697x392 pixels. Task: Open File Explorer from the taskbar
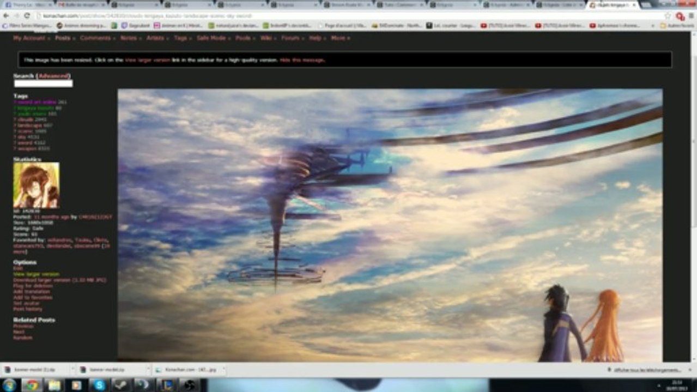point(54,385)
